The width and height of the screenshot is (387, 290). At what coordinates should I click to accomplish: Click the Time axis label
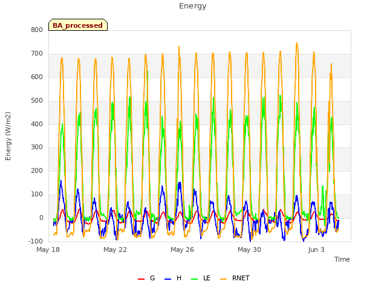[x=342, y=259]
